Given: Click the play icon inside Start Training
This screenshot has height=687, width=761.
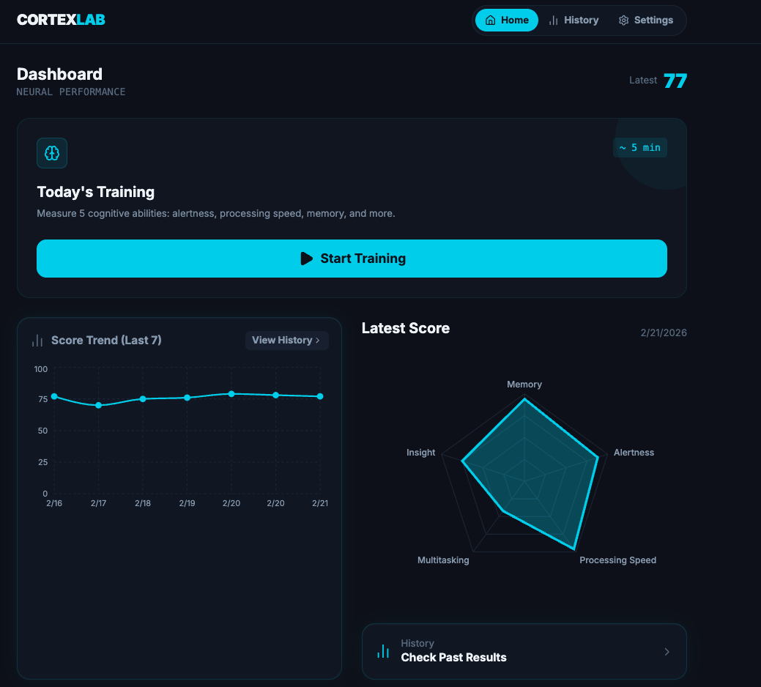Looking at the screenshot, I should point(307,259).
